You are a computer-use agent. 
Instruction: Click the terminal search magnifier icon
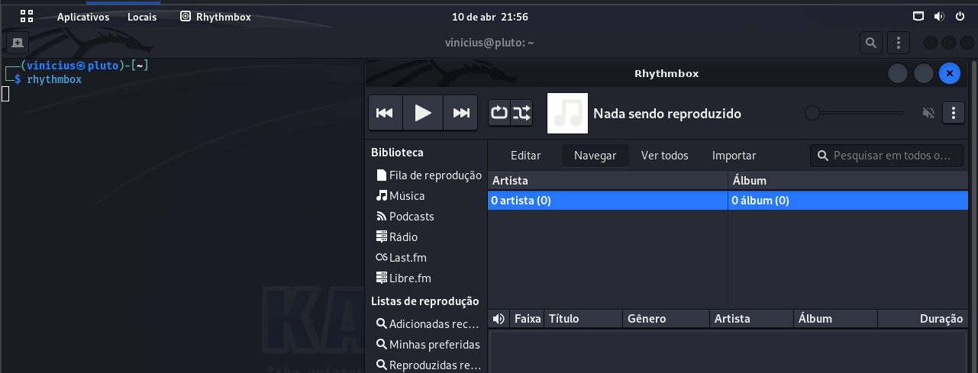coord(870,43)
